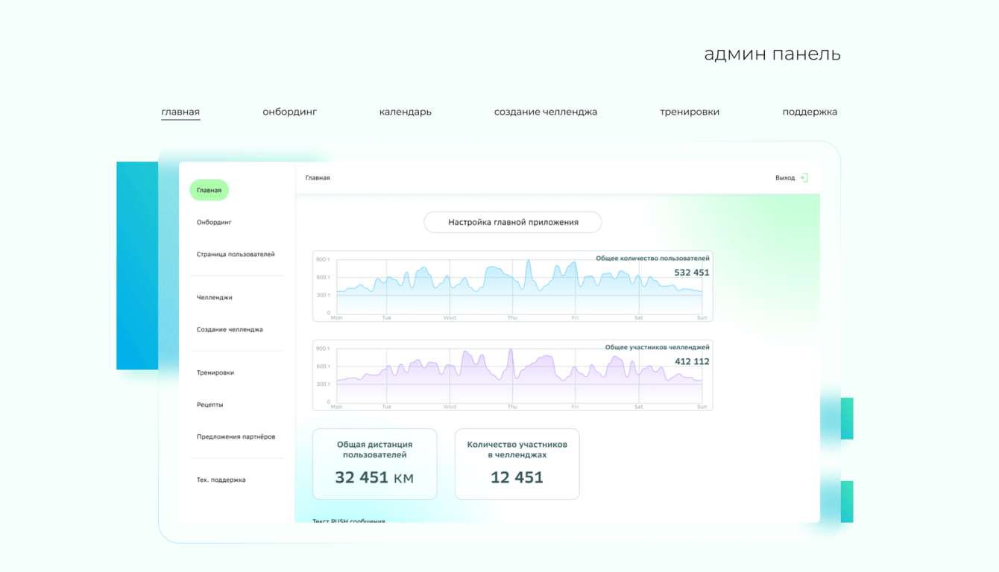Open the поддержка top tab
Image resolution: width=999 pixels, height=572 pixels.
809,112
